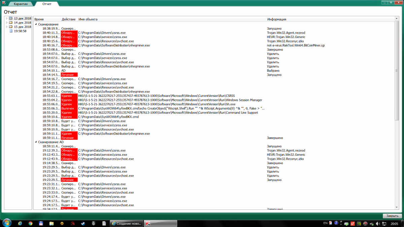The image size is (404, 227).
Task: Click scrollbar up arrow in report list
Action: (x=396, y=19)
